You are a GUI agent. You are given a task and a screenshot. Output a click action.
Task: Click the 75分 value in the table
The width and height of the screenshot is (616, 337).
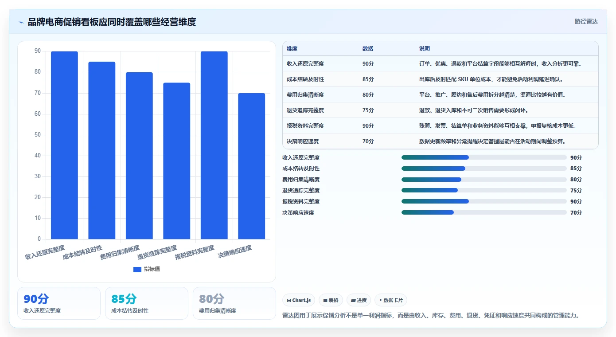point(368,110)
